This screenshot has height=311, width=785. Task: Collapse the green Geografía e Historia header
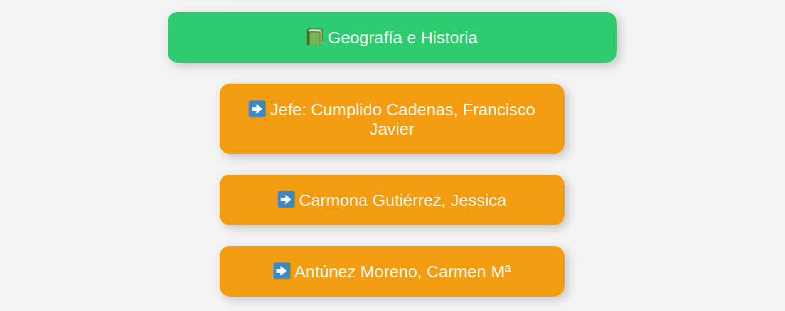coord(392,37)
